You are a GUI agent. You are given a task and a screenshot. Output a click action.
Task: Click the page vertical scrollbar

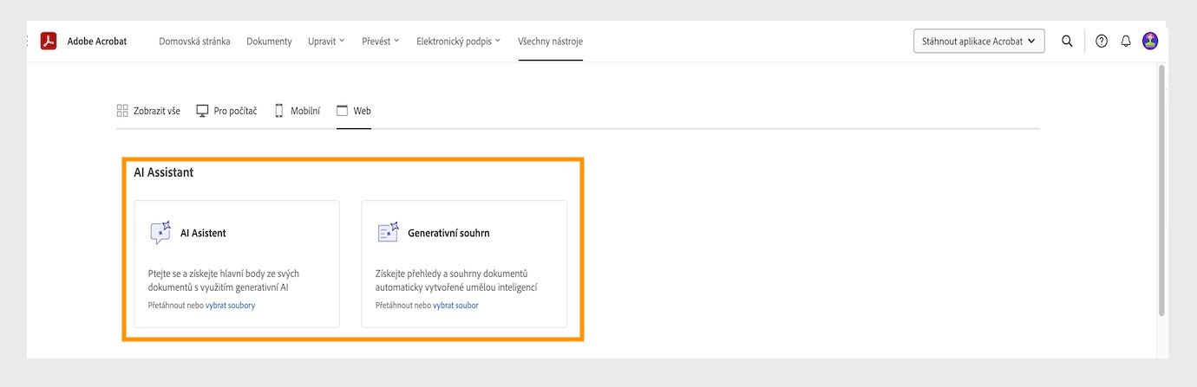[1161, 190]
